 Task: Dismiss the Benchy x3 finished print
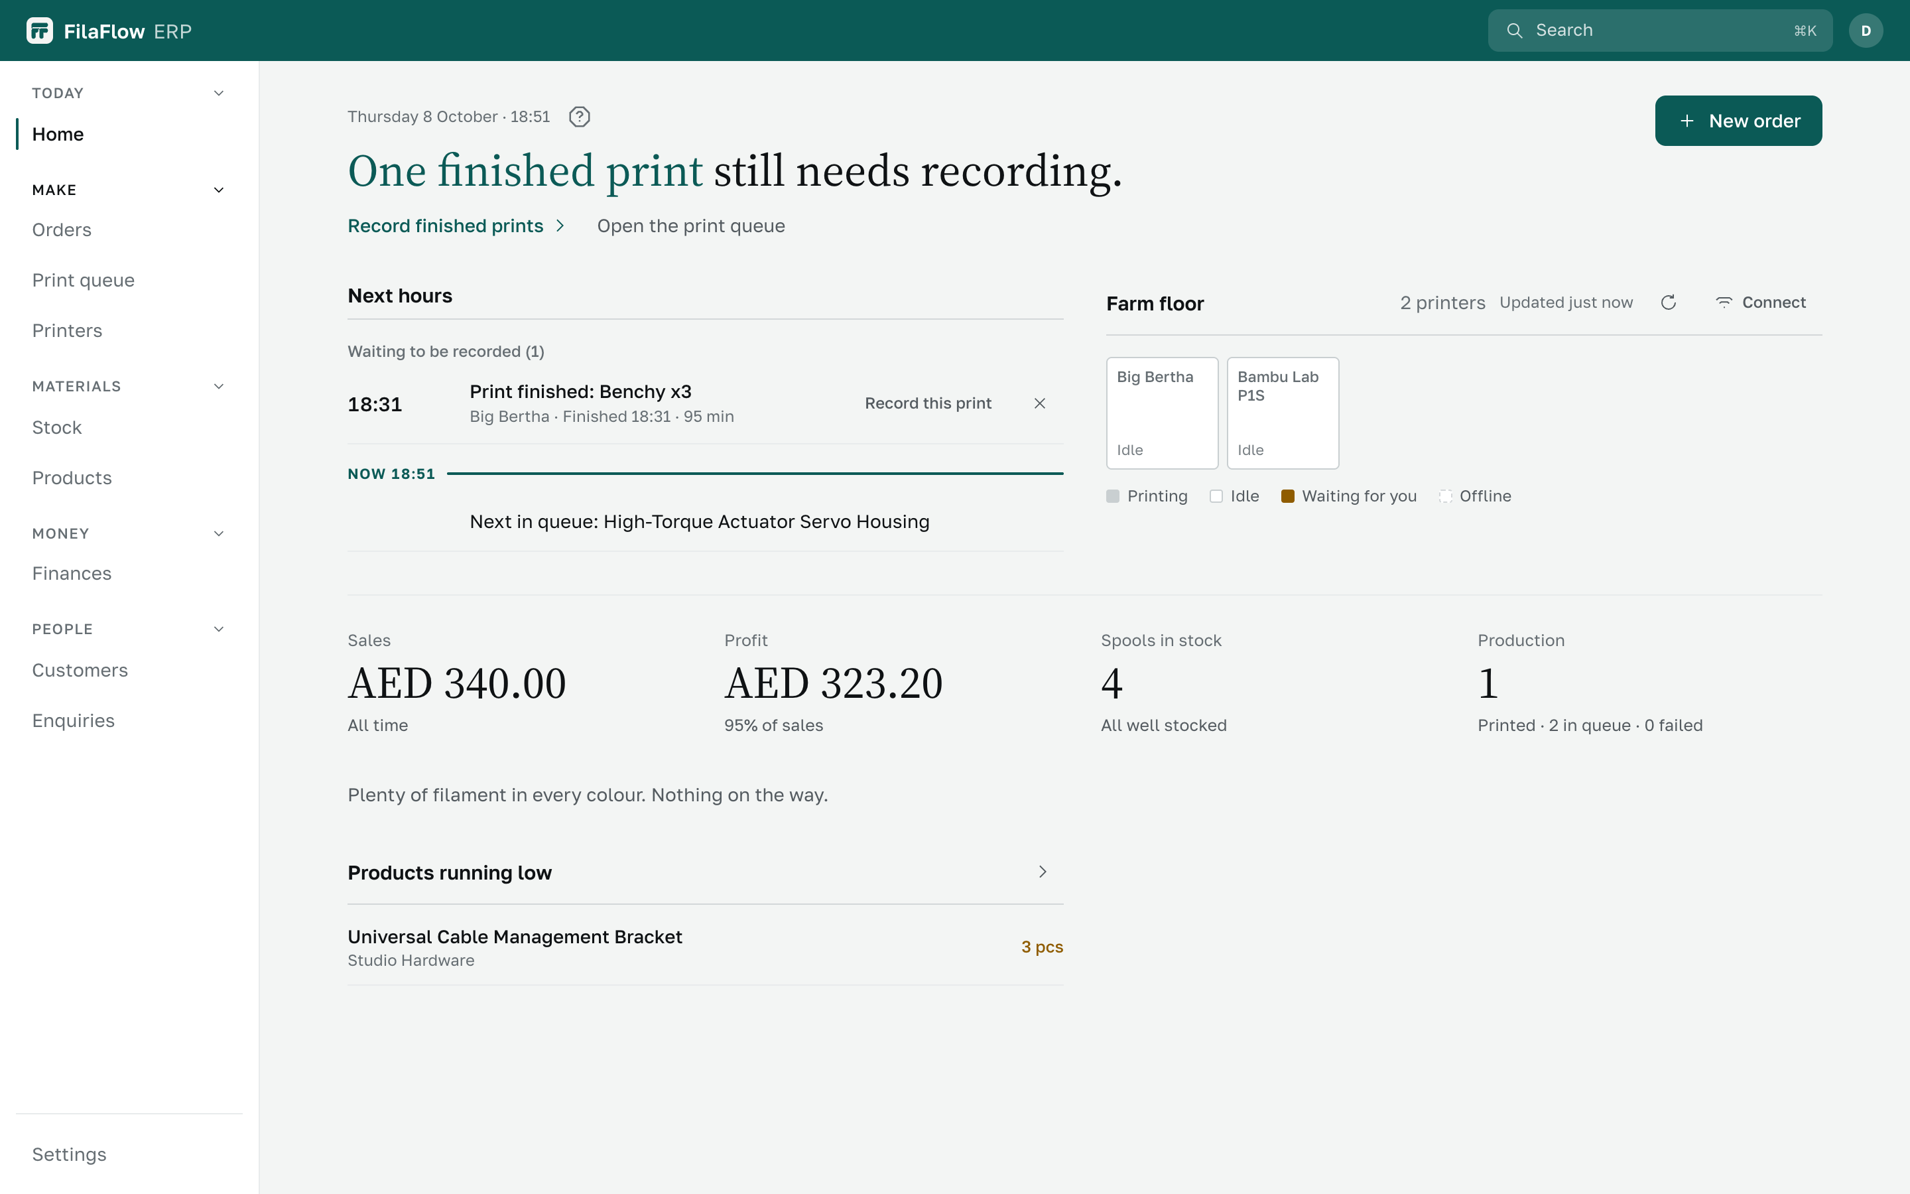pos(1039,403)
